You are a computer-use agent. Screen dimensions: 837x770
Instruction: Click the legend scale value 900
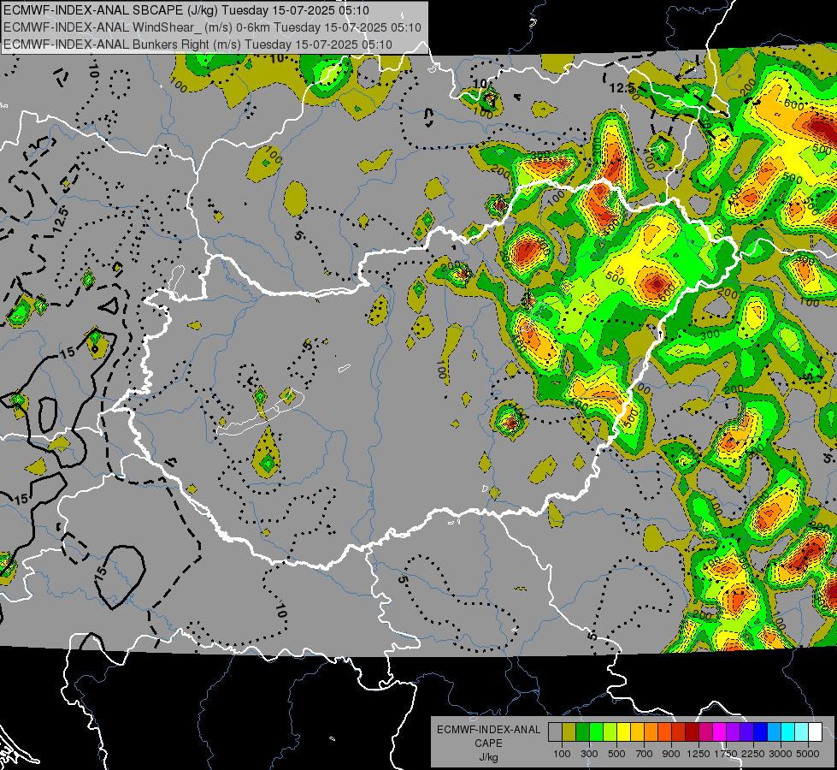coord(671,754)
